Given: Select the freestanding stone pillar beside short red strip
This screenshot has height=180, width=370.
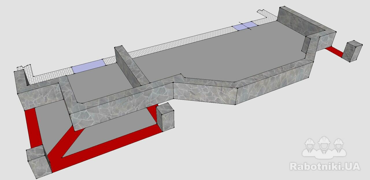Looking at the screenshot, I should click(353, 51).
